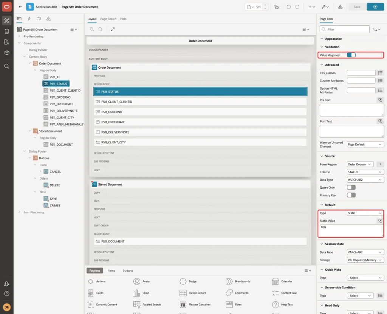Open the Oracle APEX home logo

[x=7, y=7]
